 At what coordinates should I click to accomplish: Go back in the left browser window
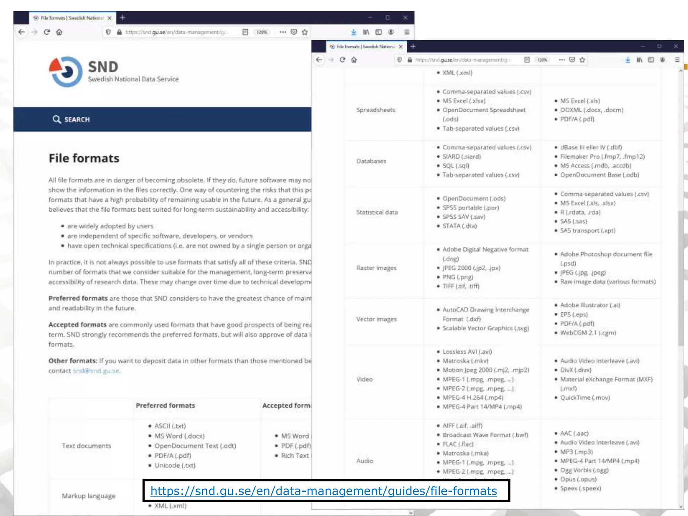(x=21, y=32)
